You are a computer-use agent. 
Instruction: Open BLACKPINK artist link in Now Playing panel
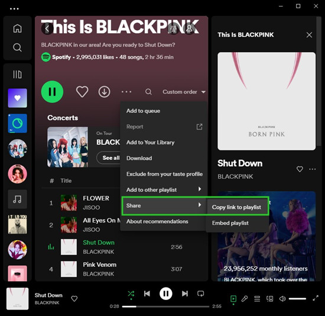[x=235, y=176]
